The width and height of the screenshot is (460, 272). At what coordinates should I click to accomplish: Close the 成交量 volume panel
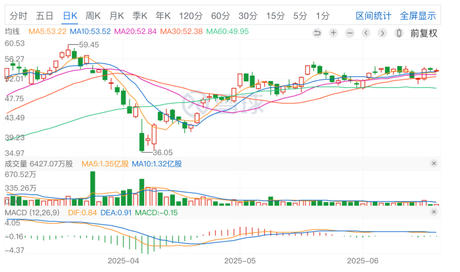(x=434, y=163)
